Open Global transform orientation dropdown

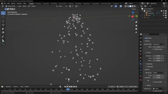(60, 6)
